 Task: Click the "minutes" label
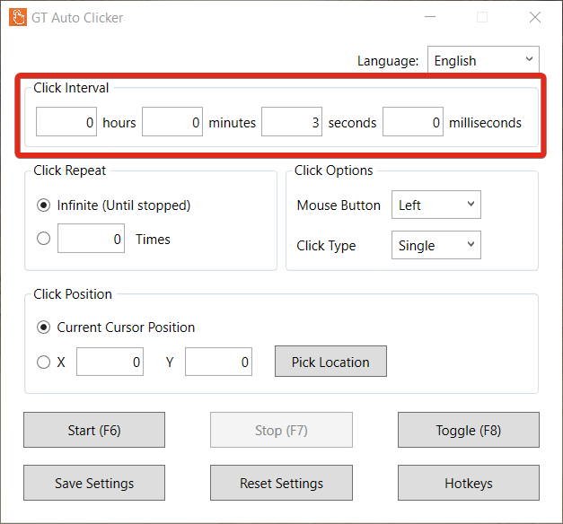pyautogui.click(x=232, y=123)
